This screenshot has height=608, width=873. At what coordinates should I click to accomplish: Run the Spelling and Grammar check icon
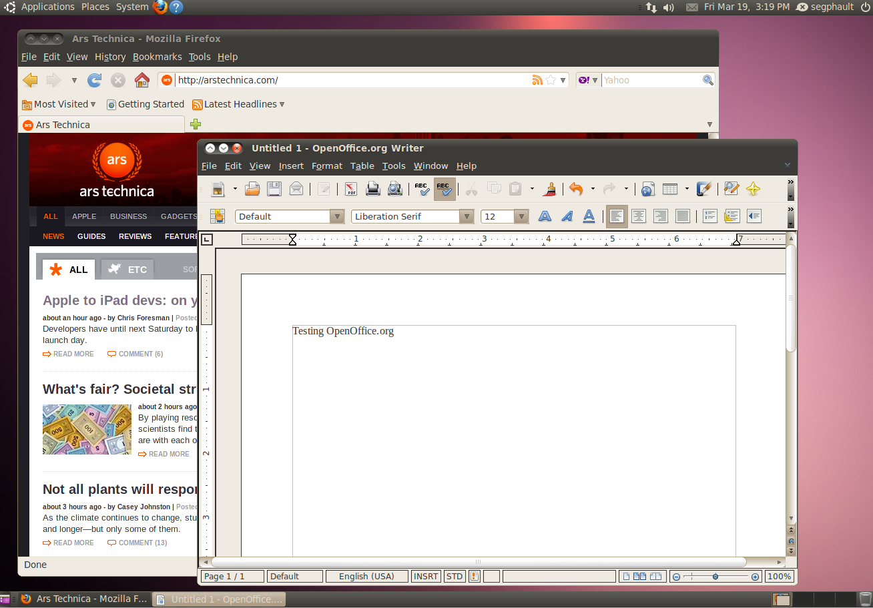click(x=422, y=190)
